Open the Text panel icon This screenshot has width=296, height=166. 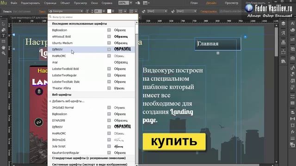click(292, 24)
